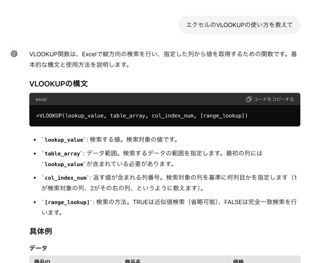Screen dimensions: 328x263
Task: Click the inline code col_index_num in the bullet list
Action: (63, 178)
